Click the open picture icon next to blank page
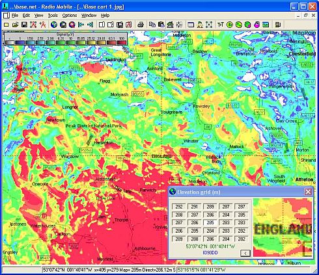The image size is (319, 275). click(x=111, y=25)
